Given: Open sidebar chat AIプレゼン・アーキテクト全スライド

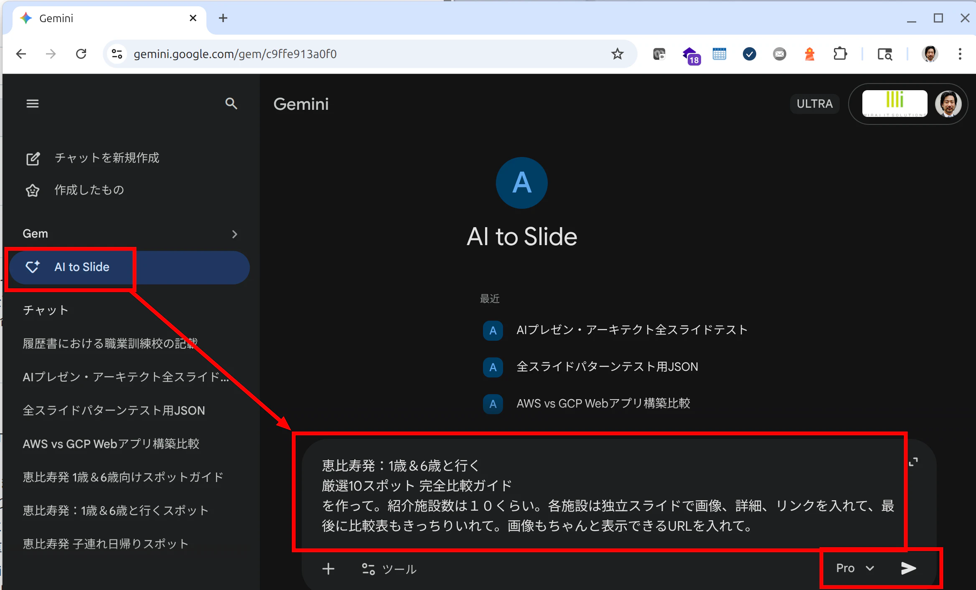Looking at the screenshot, I should tap(125, 377).
